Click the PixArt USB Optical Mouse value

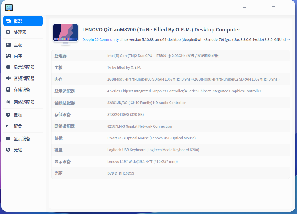pos(151,138)
